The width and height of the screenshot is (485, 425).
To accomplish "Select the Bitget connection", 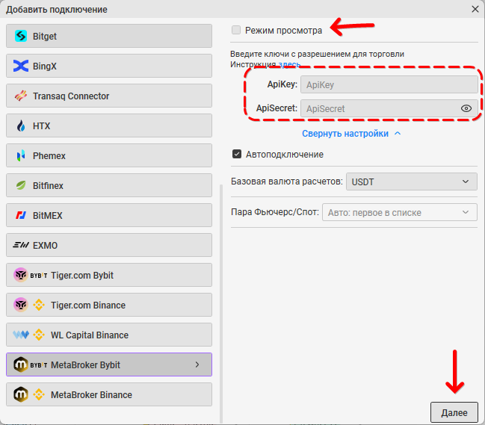I will pos(109,36).
